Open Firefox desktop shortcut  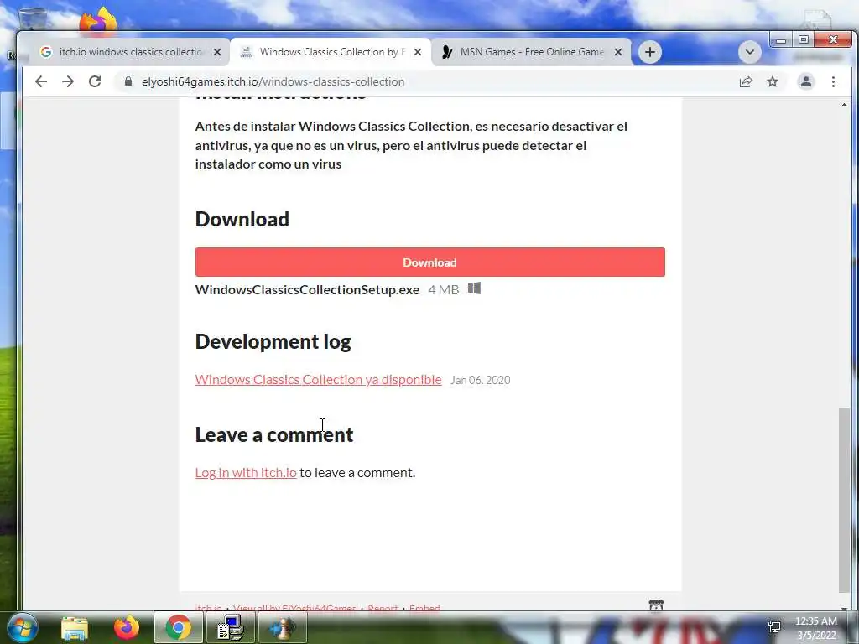(99, 20)
